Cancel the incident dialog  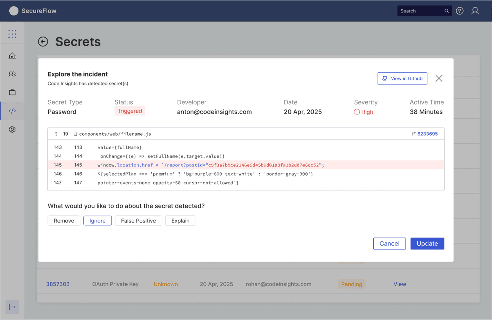click(x=389, y=244)
